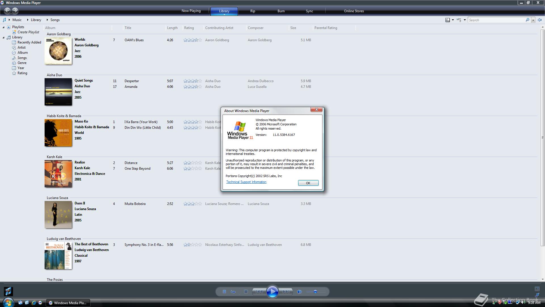545x307 pixels.
Task: Open the Windows Start orb
Action: [8, 302]
